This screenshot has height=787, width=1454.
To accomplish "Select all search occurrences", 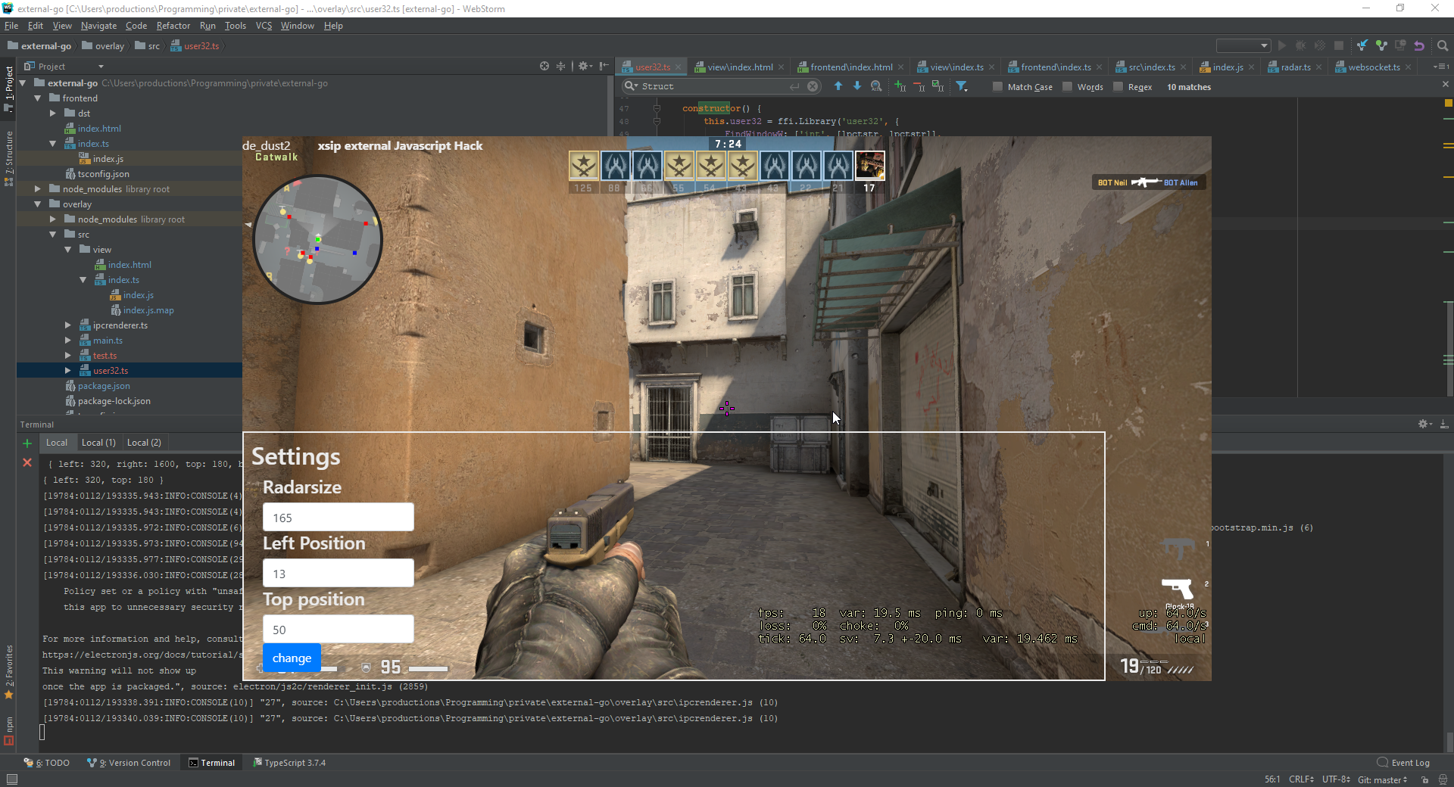I will click(938, 86).
